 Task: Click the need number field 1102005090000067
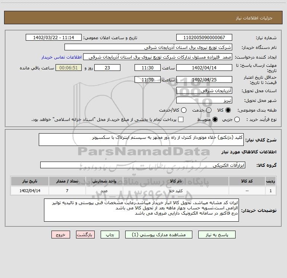(x=204, y=37)
